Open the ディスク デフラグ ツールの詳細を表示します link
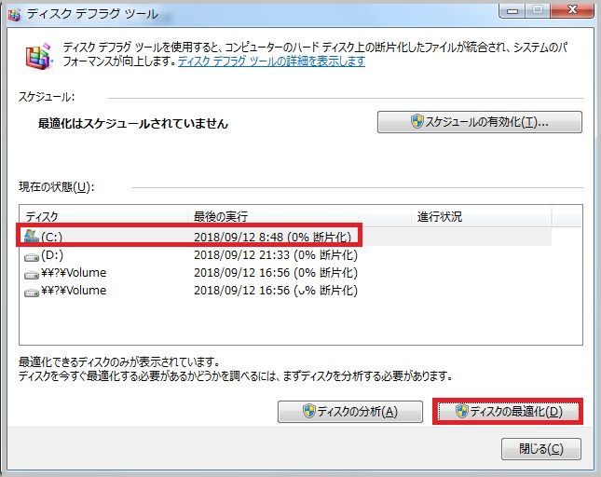Image resolution: width=601 pixels, height=477 pixels. pos(271,61)
